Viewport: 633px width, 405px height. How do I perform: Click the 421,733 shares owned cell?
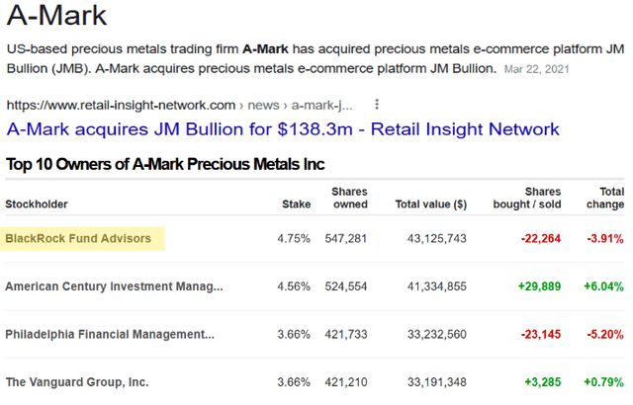[x=346, y=335]
